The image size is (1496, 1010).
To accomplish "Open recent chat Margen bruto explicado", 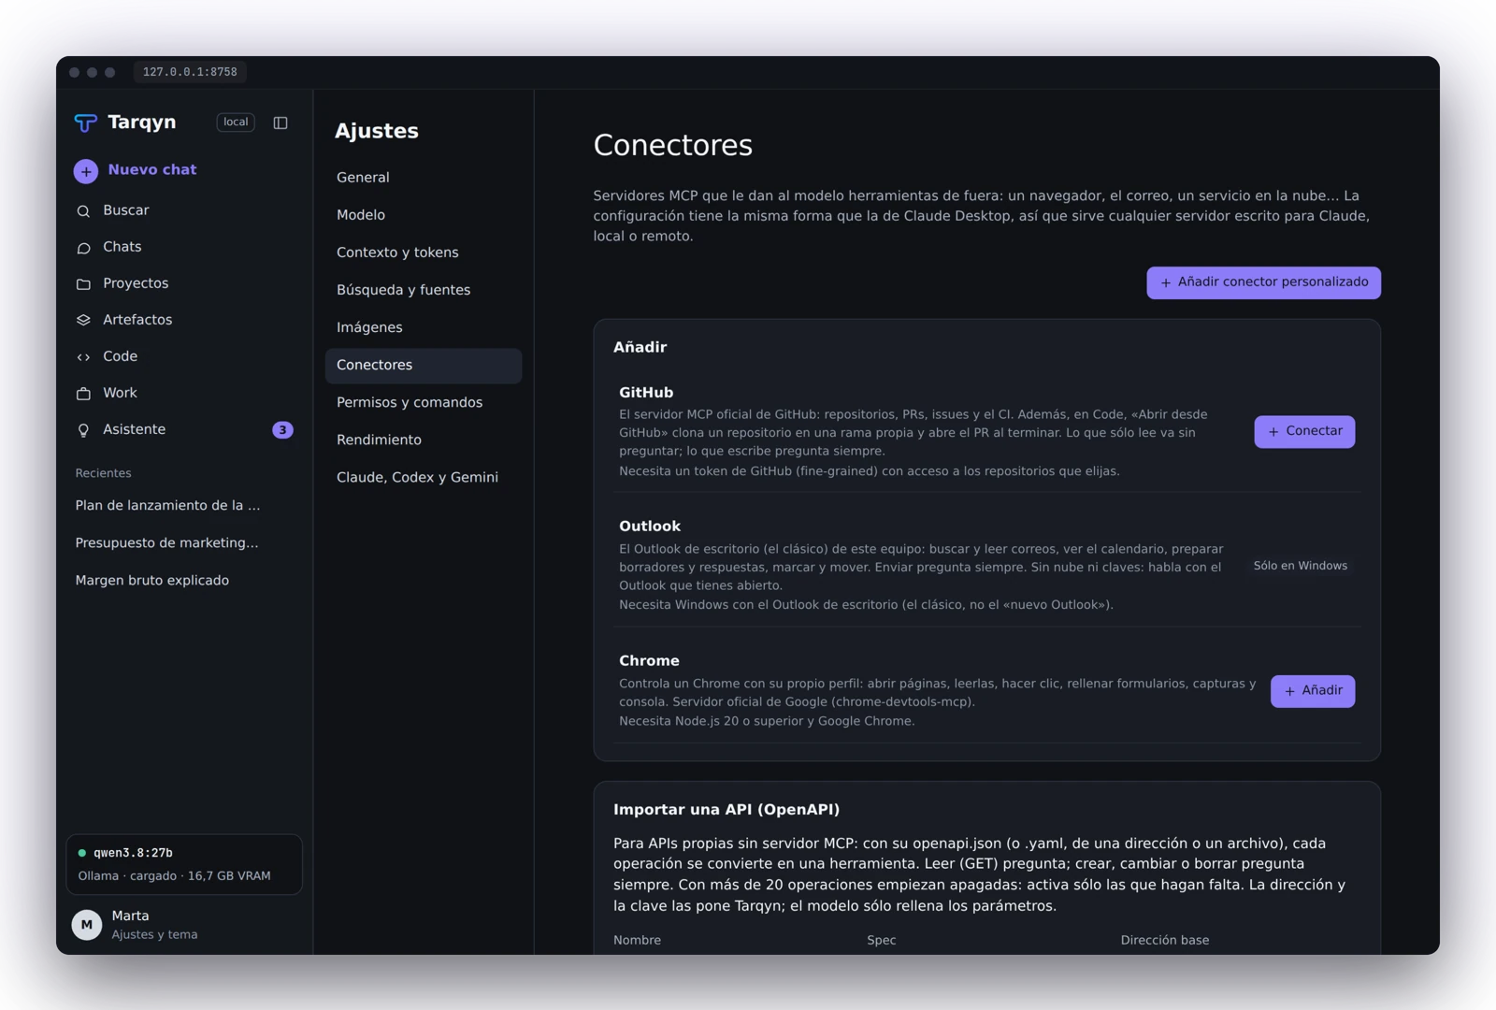I will (152, 581).
